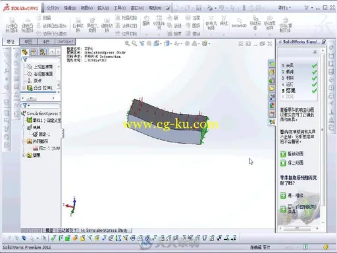
Task: Click the Save icon in top toolbar
Action: click(199, 8)
